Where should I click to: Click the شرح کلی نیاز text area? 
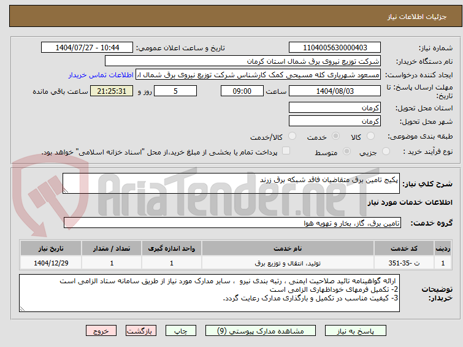click(x=231, y=183)
